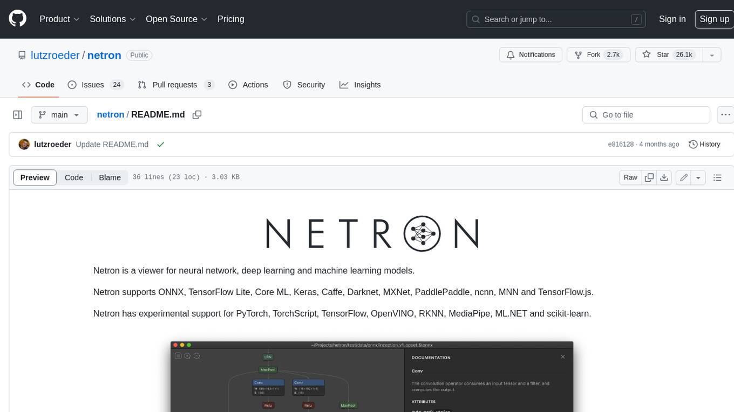Copy the README.md file path
734x412 pixels.
(x=197, y=114)
